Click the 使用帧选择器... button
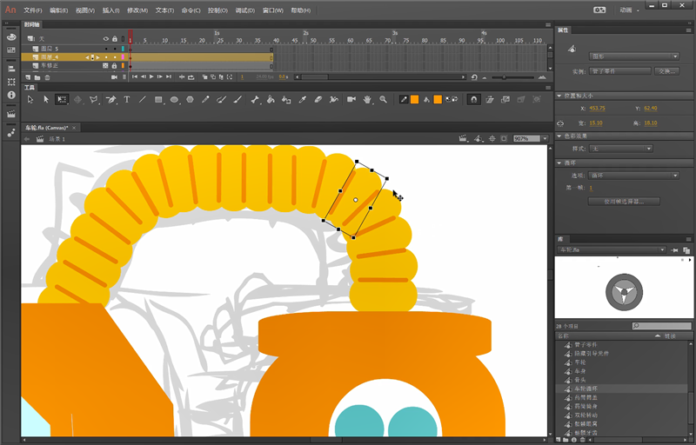The height and width of the screenshot is (445, 696). (x=624, y=202)
